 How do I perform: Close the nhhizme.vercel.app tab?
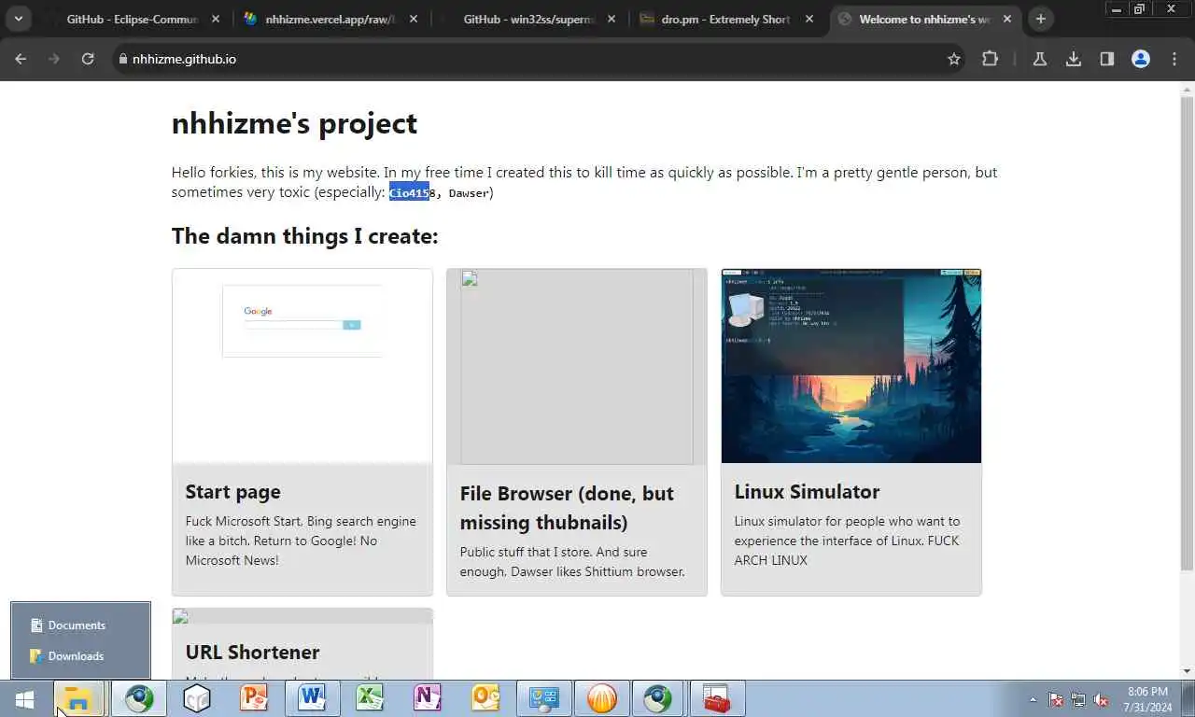coord(413,19)
